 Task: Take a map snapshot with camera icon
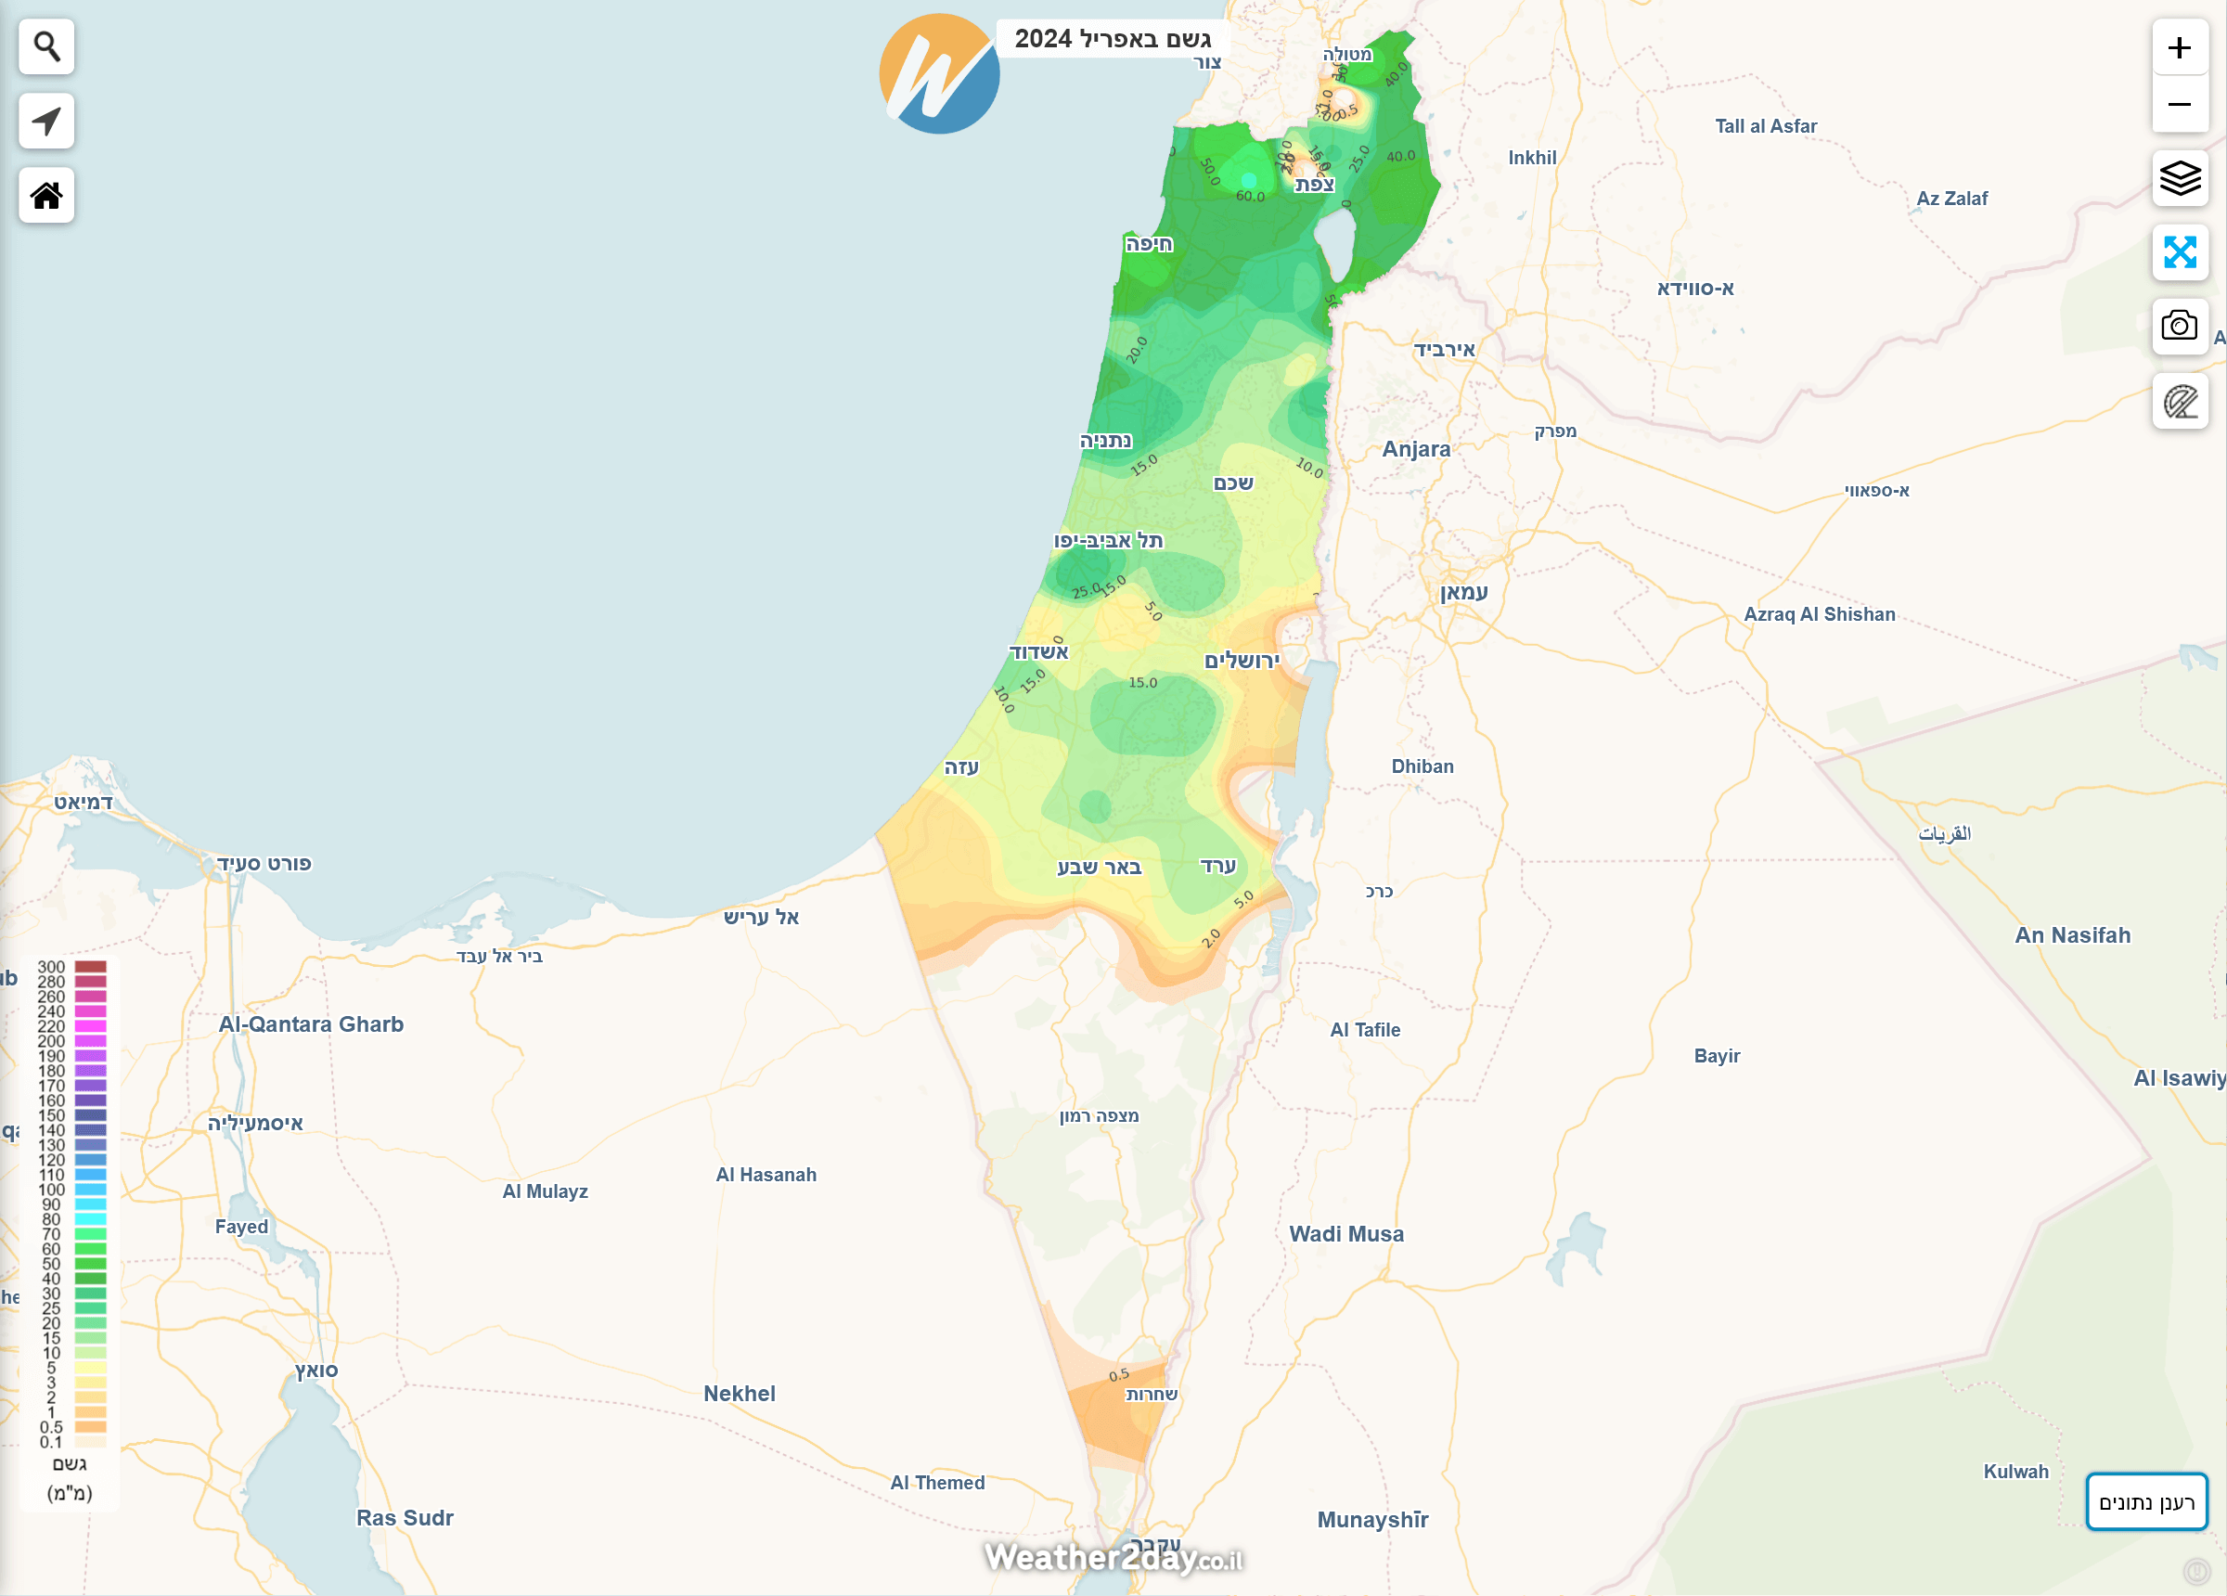click(2180, 326)
